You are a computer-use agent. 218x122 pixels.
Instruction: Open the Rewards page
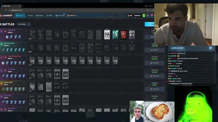point(40,16)
